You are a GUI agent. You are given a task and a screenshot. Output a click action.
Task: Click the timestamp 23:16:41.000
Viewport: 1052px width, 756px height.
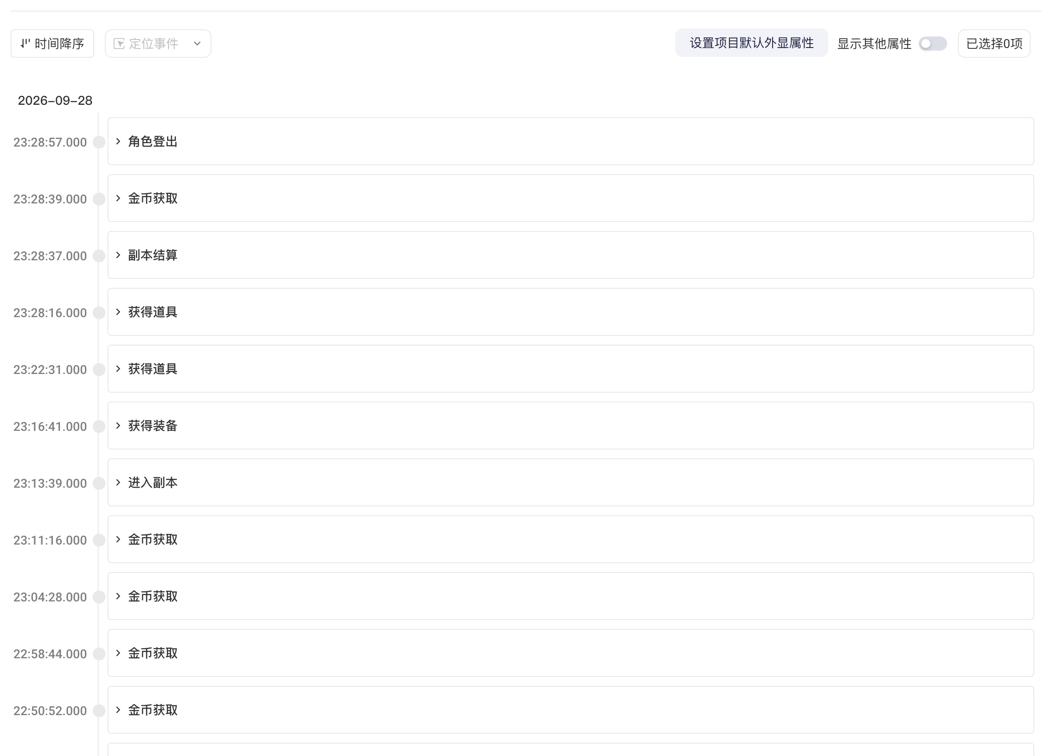[x=50, y=427]
